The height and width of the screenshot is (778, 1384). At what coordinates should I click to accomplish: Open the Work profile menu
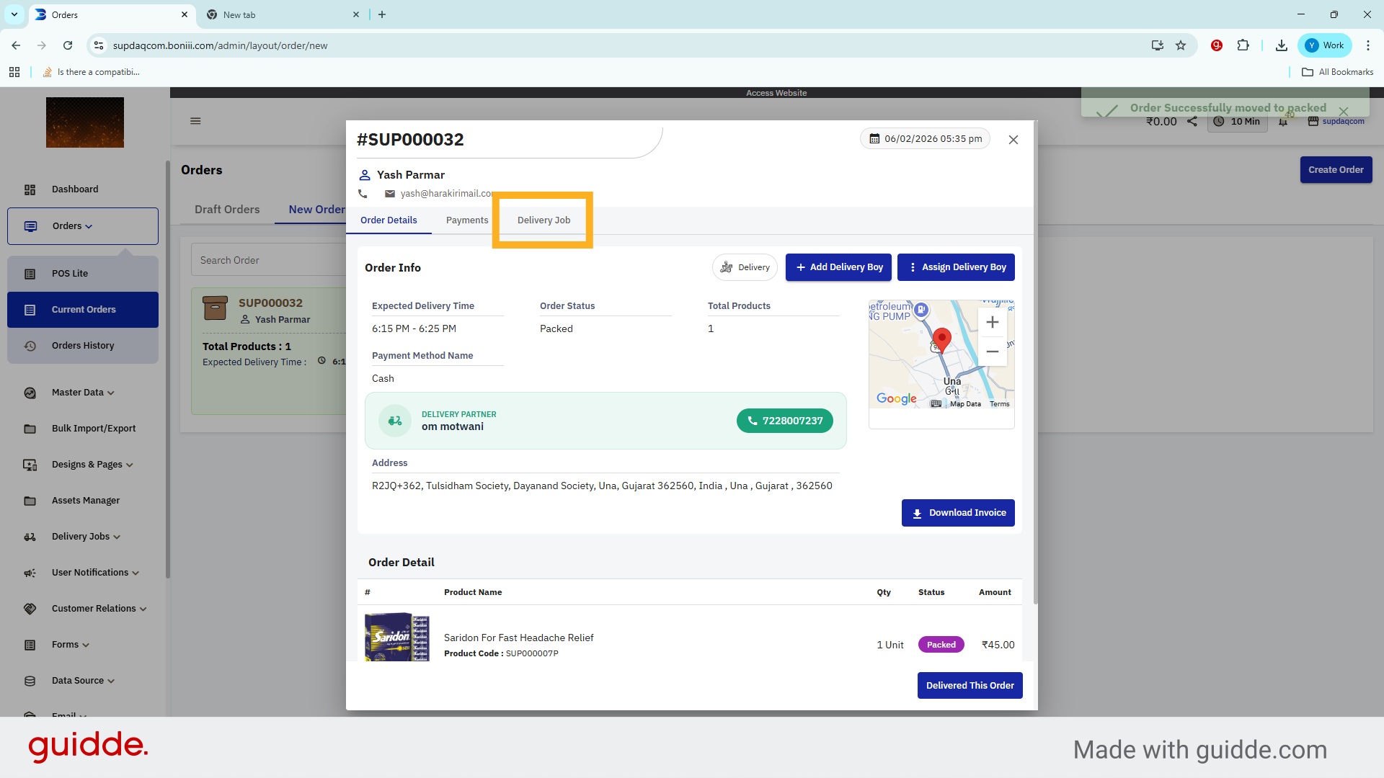tap(1325, 45)
